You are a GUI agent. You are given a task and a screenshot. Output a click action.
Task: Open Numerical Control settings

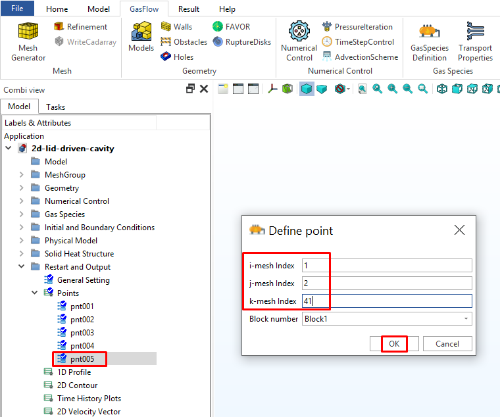pyautogui.click(x=299, y=41)
